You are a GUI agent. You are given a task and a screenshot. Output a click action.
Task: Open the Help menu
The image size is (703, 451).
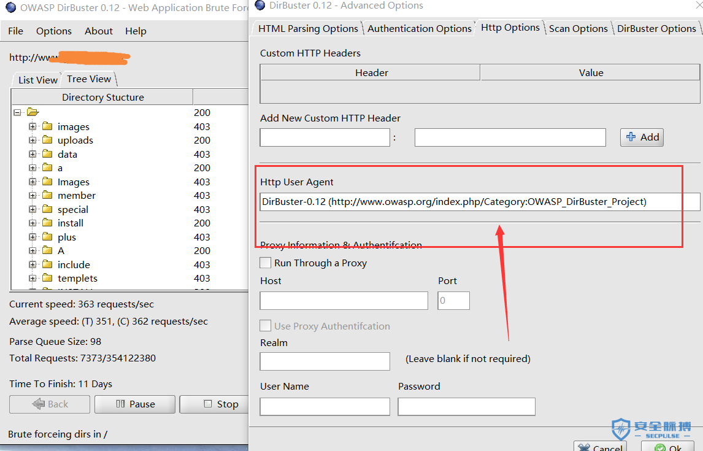[x=136, y=31]
